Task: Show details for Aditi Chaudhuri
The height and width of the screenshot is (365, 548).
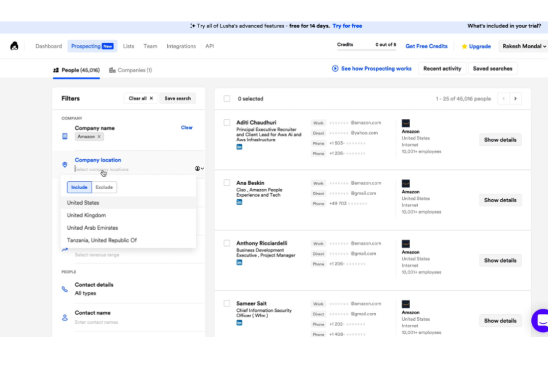Action: [x=500, y=140]
